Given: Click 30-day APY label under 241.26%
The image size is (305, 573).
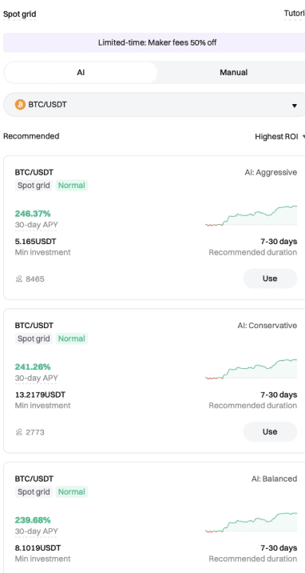Looking at the screenshot, I should (36, 378).
